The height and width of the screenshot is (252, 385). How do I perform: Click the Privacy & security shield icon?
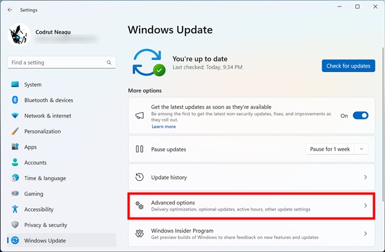pyautogui.click(x=15, y=225)
